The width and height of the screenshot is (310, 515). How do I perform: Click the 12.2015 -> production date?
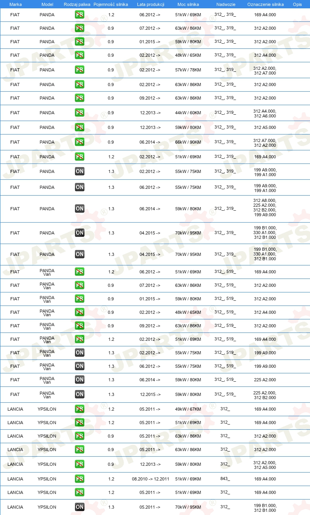[150, 395]
